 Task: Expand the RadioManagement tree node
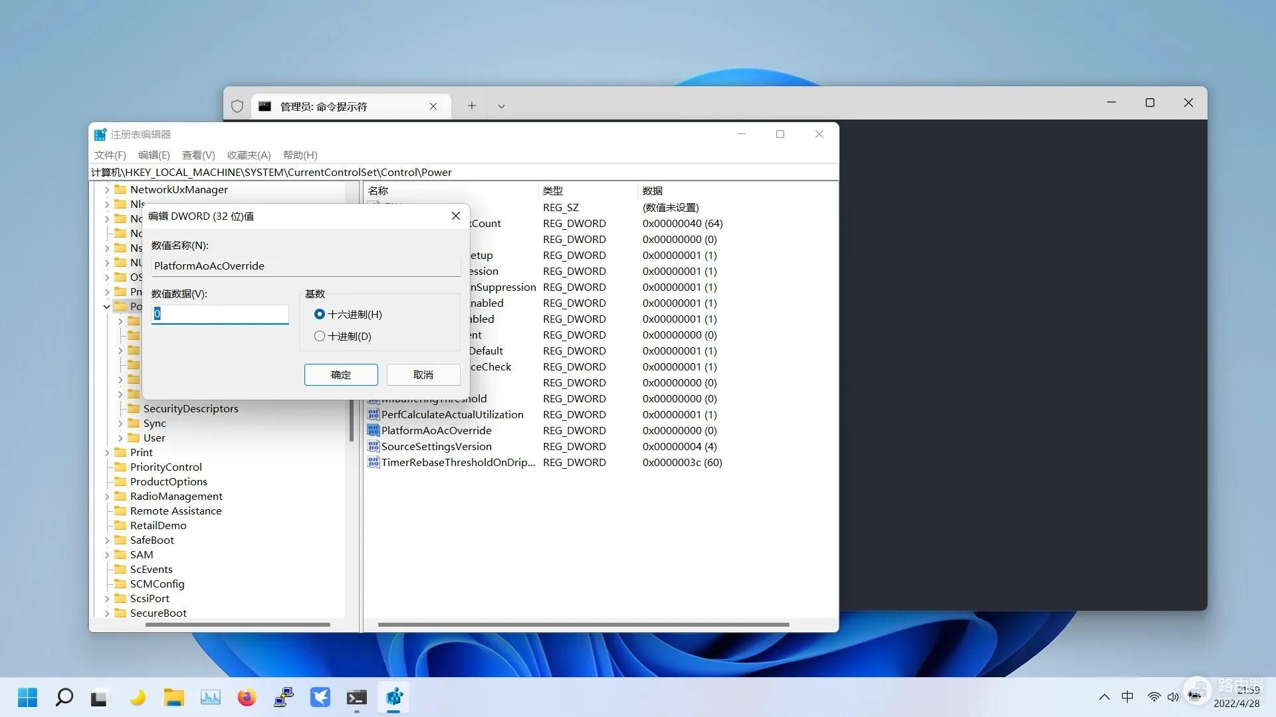click(x=107, y=497)
